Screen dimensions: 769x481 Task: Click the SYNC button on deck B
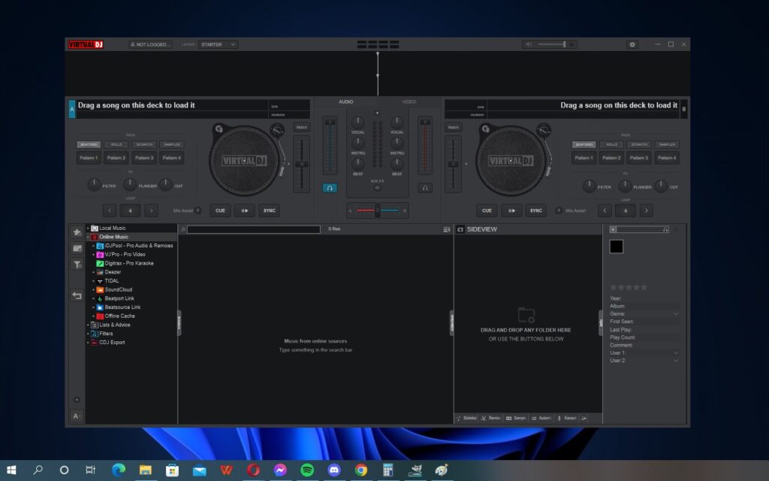point(536,210)
